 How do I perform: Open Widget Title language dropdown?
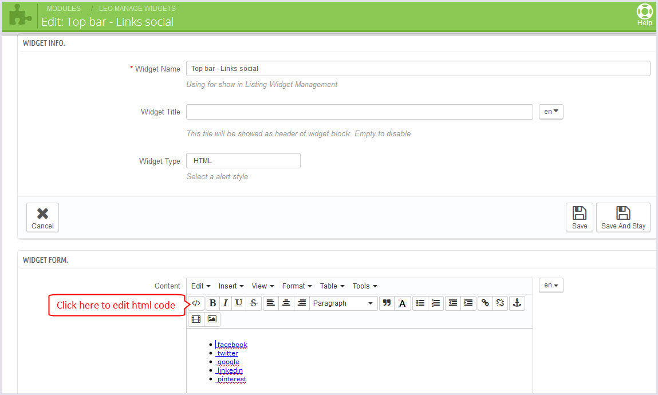pos(551,112)
